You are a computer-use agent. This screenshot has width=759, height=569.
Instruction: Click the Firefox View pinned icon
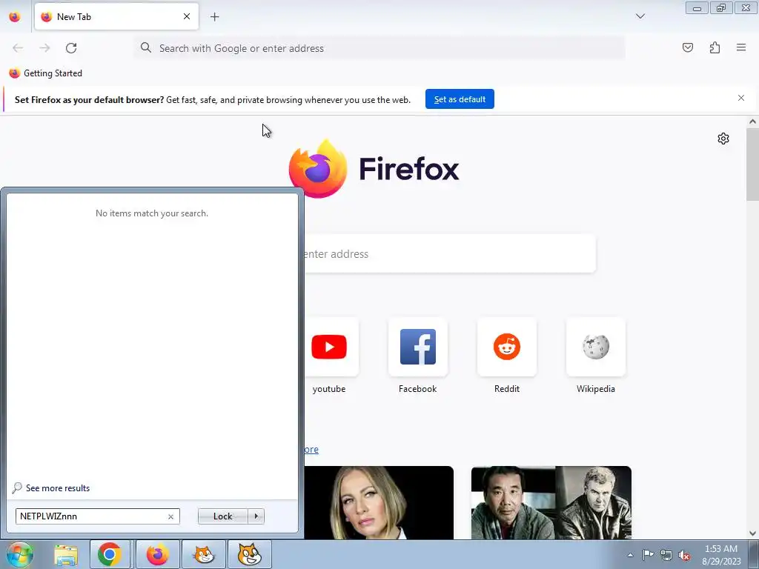(15, 17)
